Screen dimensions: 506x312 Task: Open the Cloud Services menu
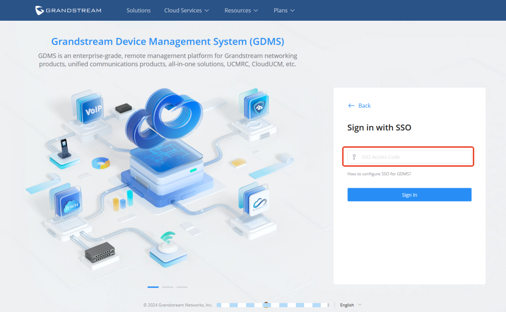point(186,10)
